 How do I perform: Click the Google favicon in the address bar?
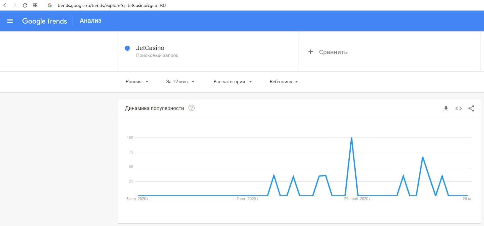pyautogui.click(x=50, y=5)
